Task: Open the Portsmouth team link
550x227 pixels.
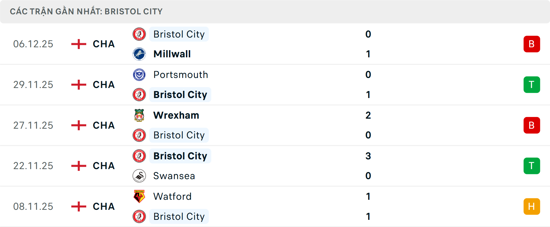Action: click(x=181, y=75)
